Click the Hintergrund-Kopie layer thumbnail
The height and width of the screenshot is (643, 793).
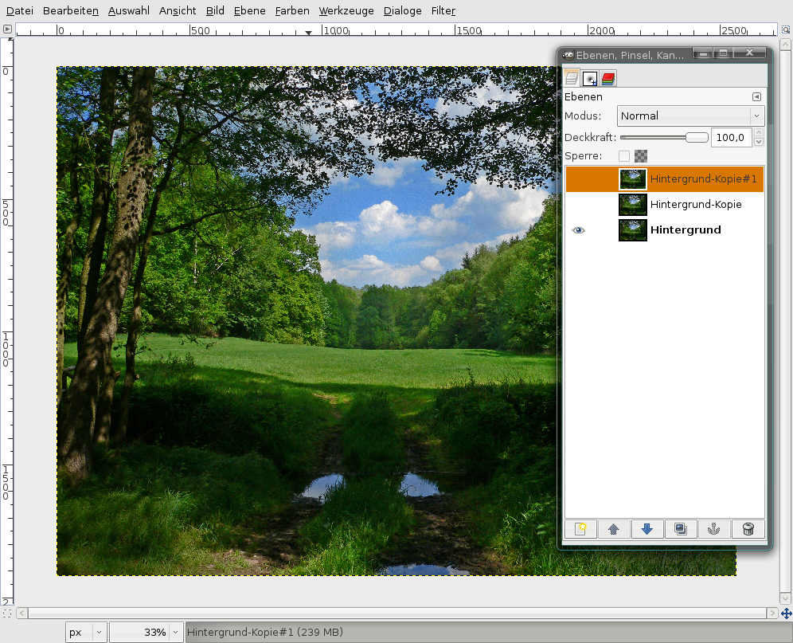pos(633,205)
